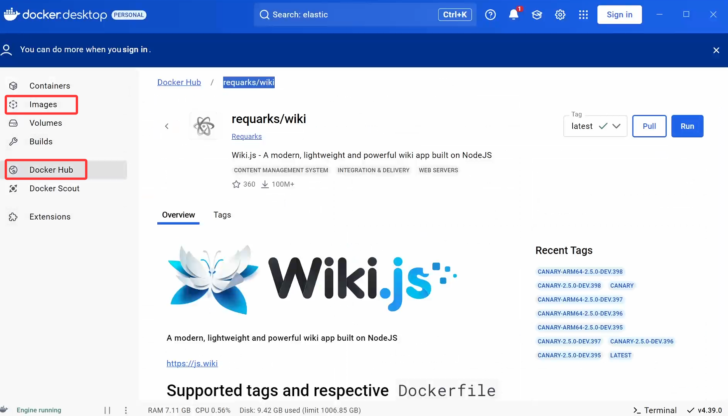The width and height of the screenshot is (728, 416).
Task: Open the engine three-dot menu
Action: 126,410
